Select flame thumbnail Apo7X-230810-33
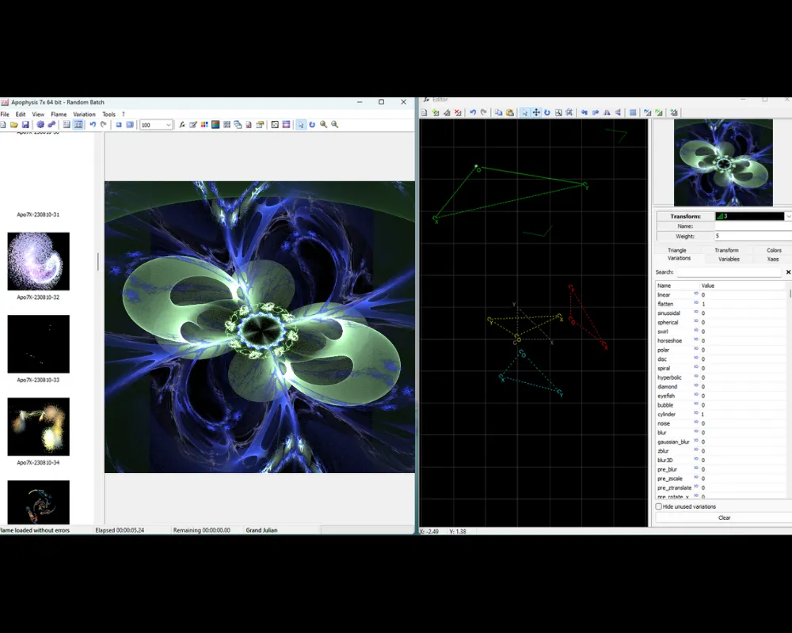This screenshot has height=633, width=792. tap(38, 344)
